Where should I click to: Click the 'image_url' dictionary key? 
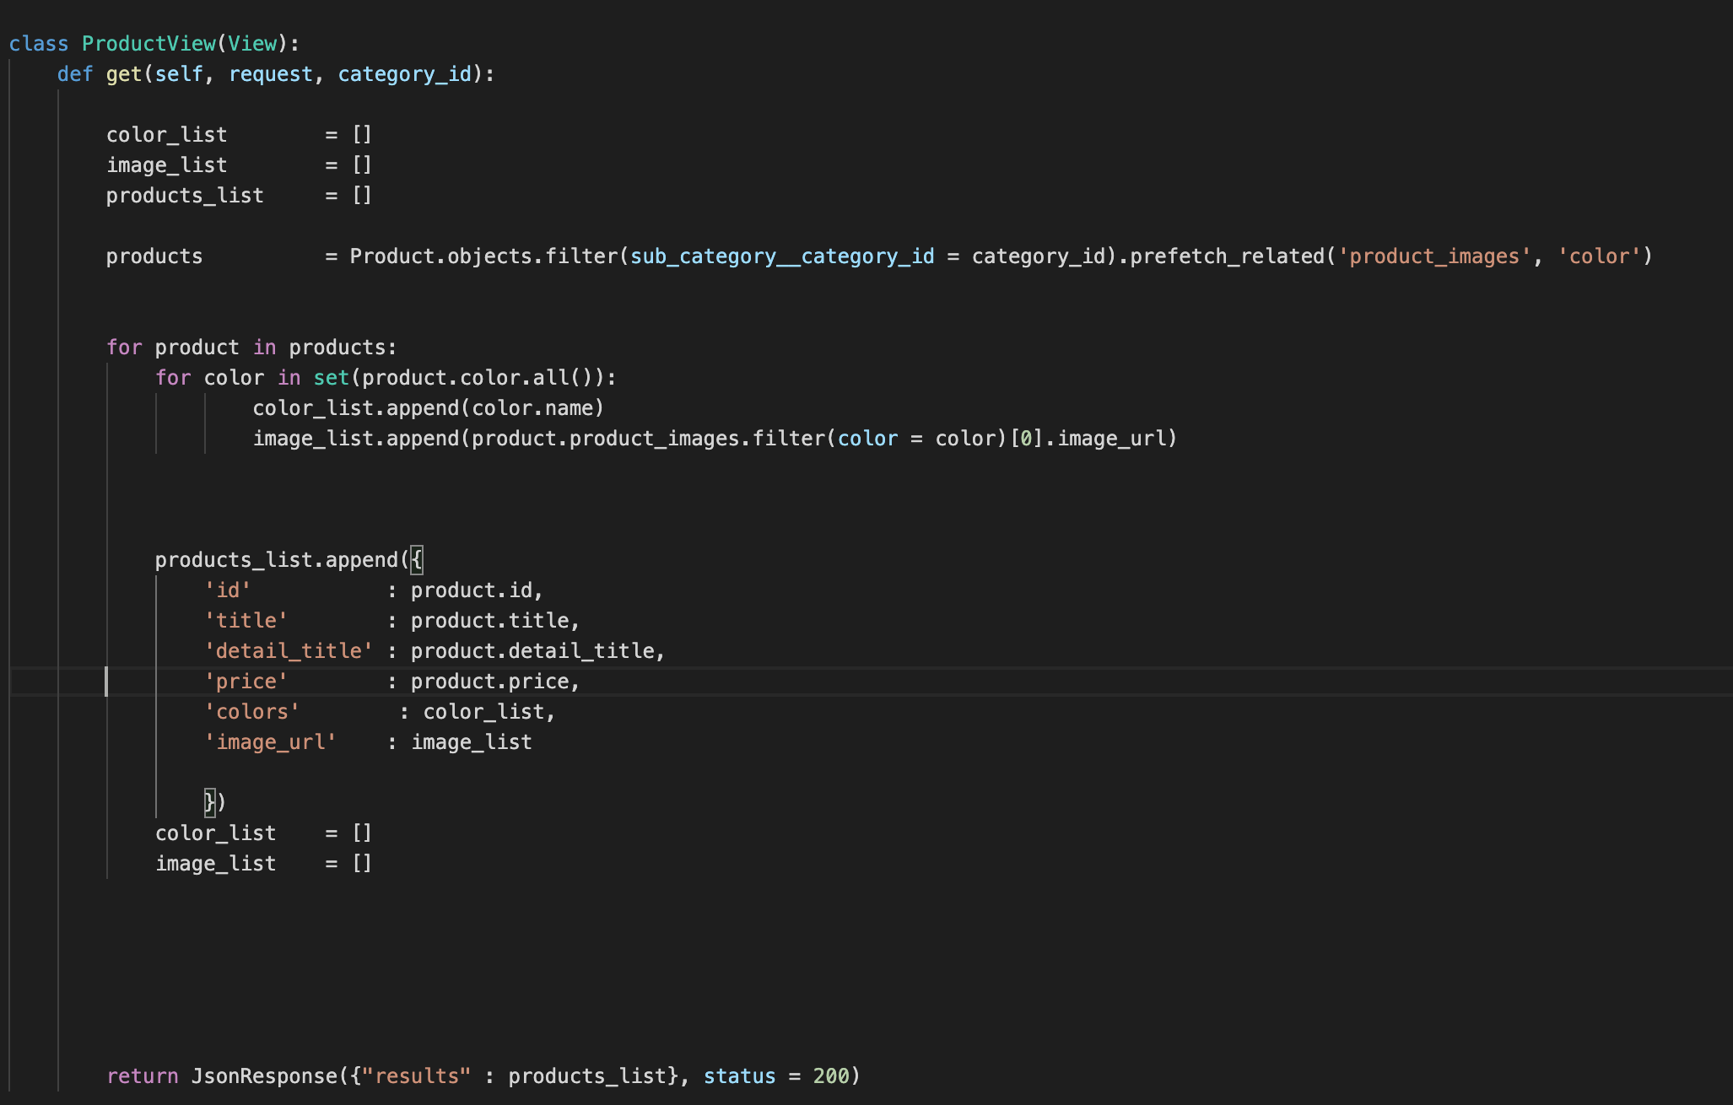(270, 742)
